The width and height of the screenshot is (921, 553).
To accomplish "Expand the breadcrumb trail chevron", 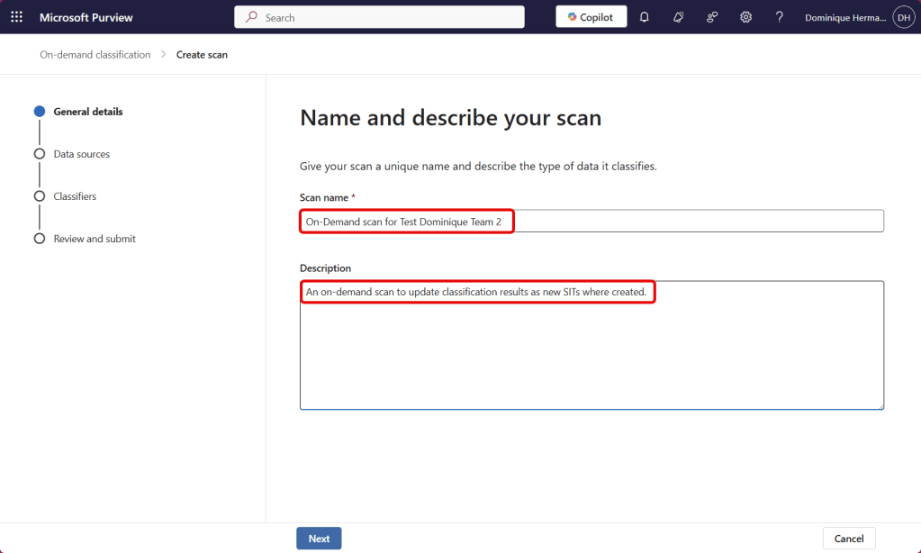I will point(162,54).
